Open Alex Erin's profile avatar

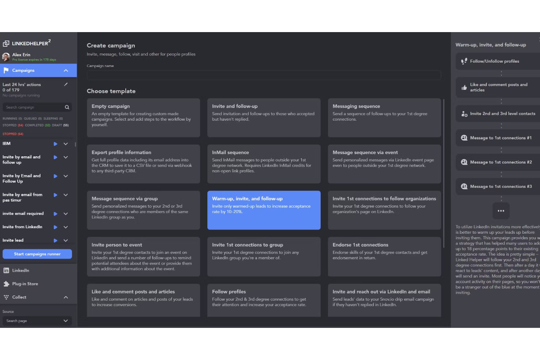click(x=6, y=57)
